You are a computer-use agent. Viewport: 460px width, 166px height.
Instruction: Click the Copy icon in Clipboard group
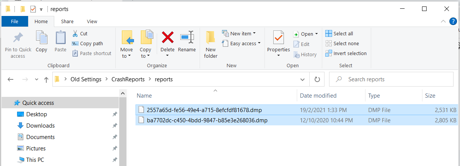pos(41,37)
